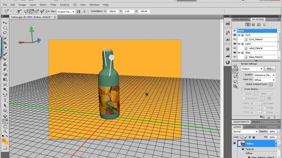
Task: Toggle visibility of Label mesh
Action: coord(234,44)
